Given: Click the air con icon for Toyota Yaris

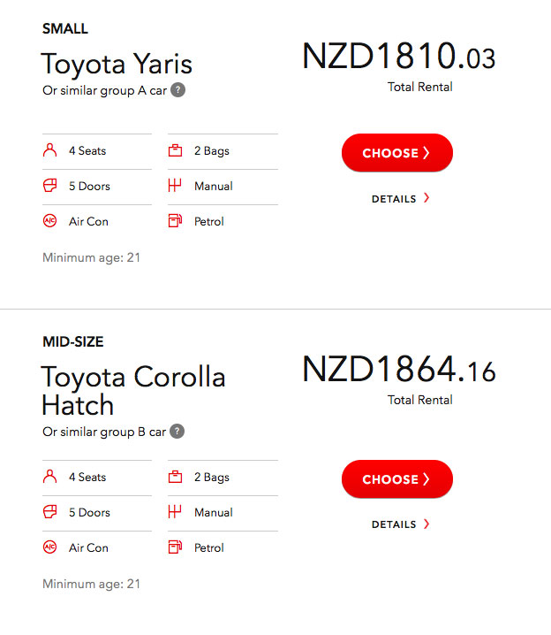Looking at the screenshot, I should click(x=49, y=221).
